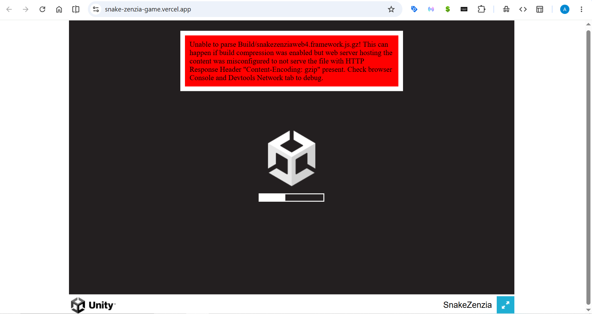
Task: Click the Unity logo in the footer
Action: tap(93, 305)
